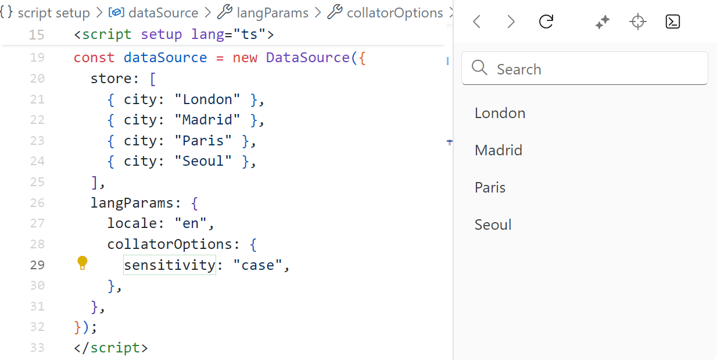Select Seoul in the city list
Viewport: 717px width, 360px height.
pyautogui.click(x=493, y=224)
